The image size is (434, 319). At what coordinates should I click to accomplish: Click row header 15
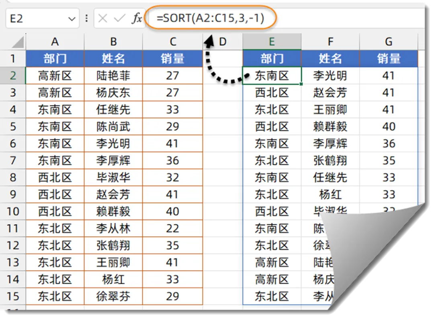click(x=13, y=297)
